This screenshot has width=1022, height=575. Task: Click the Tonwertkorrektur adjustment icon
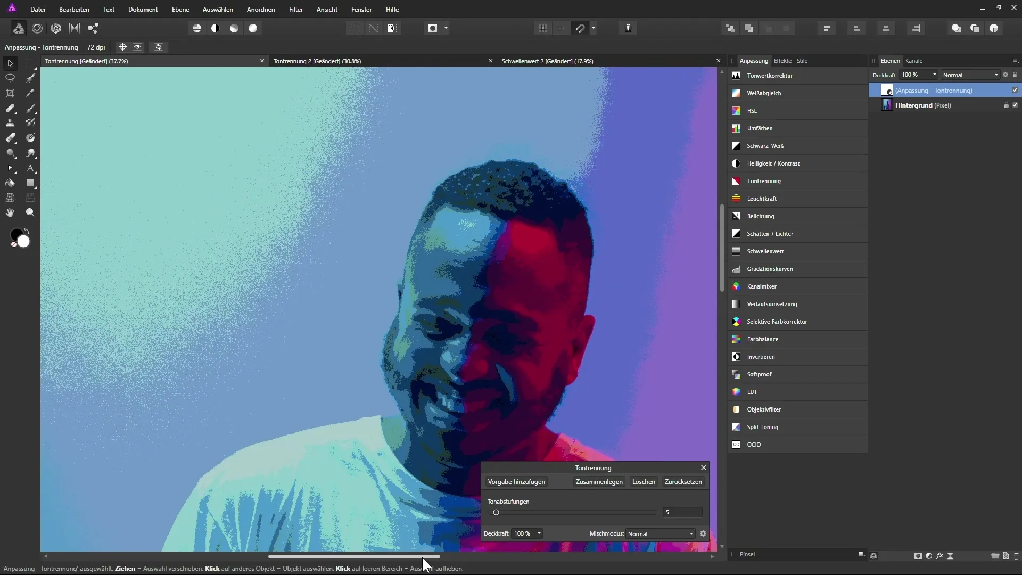[x=736, y=76]
